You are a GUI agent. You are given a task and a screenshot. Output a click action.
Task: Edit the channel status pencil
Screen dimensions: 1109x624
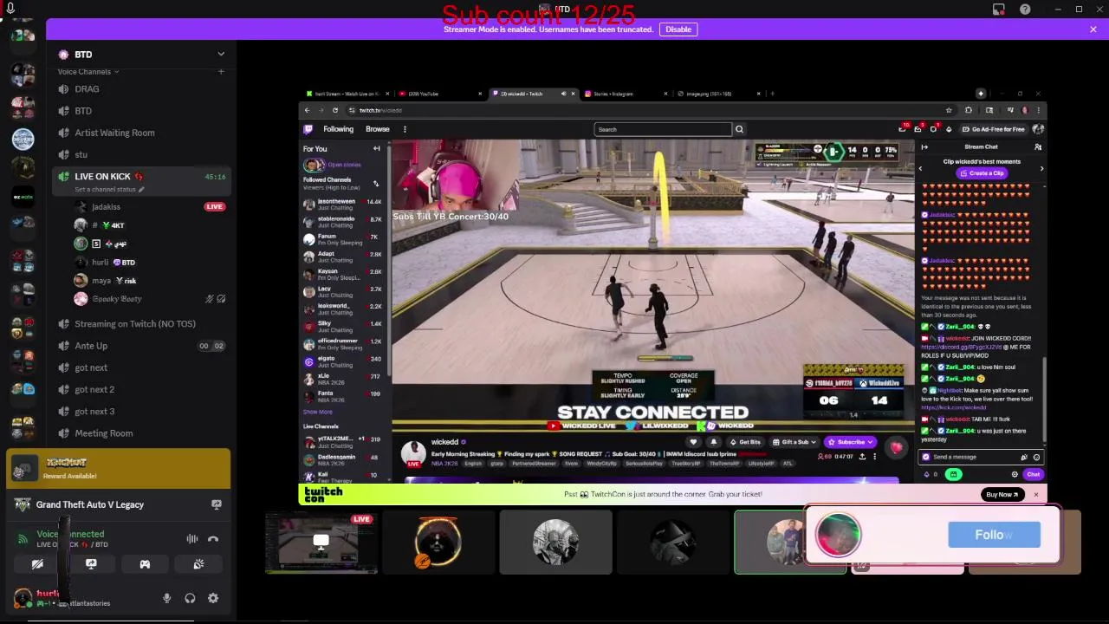[141, 189]
